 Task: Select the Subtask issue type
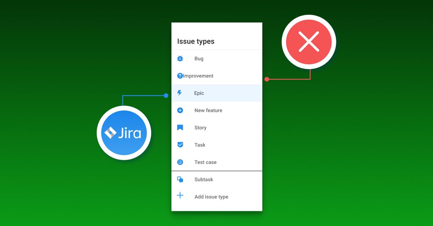point(217,180)
